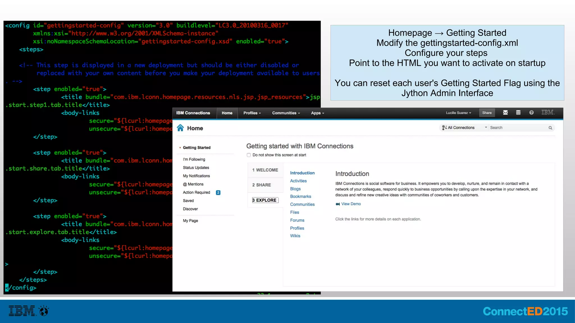The height and width of the screenshot is (323, 575).
Task: Open the mail envelope icon in navbar
Action: coord(505,112)
